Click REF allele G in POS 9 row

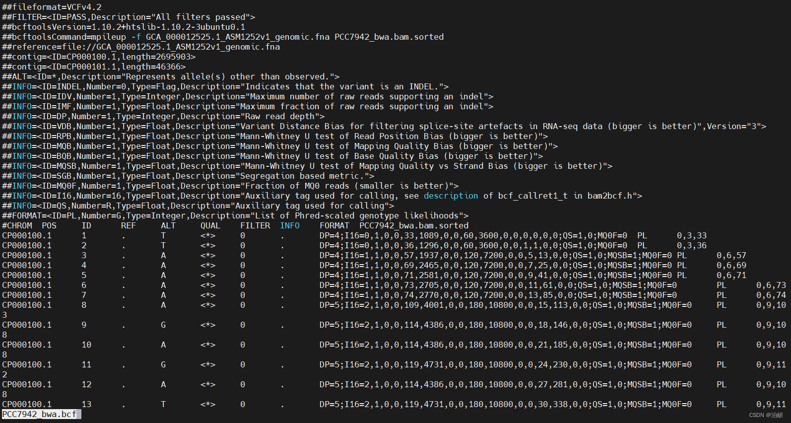point(163,325)
